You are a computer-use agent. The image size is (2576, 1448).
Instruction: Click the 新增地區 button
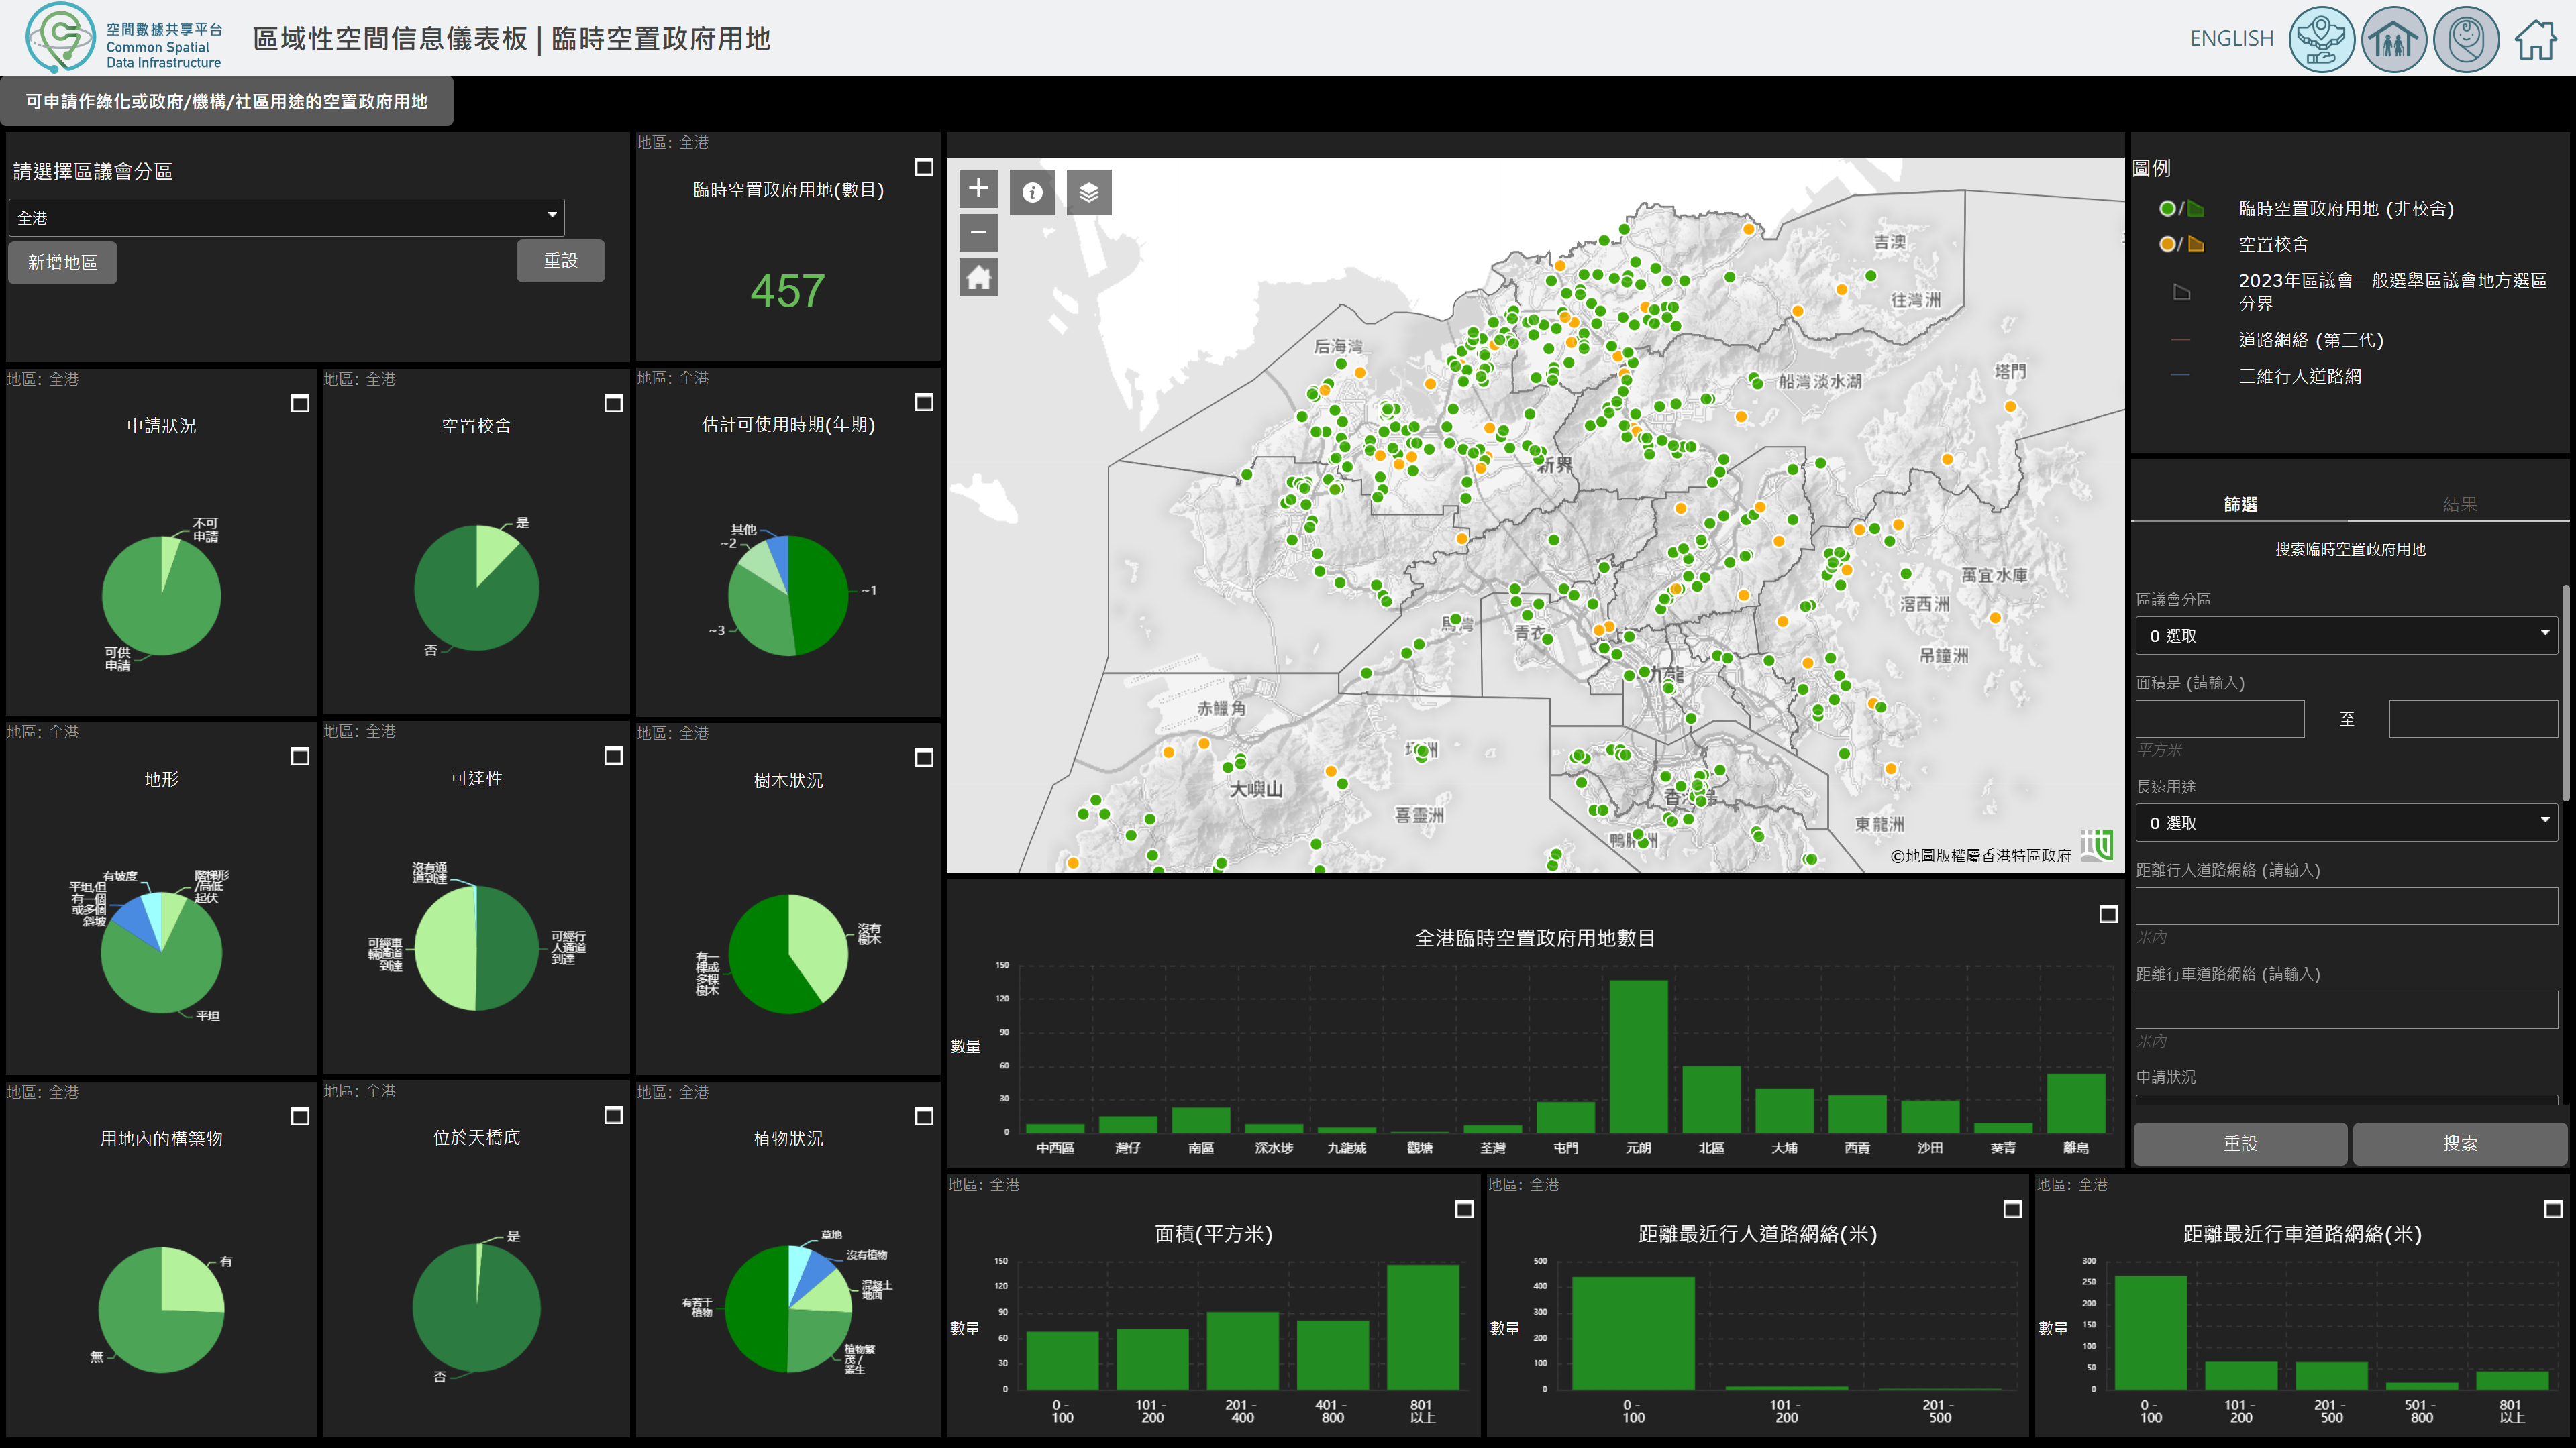(x=63, y=262)
